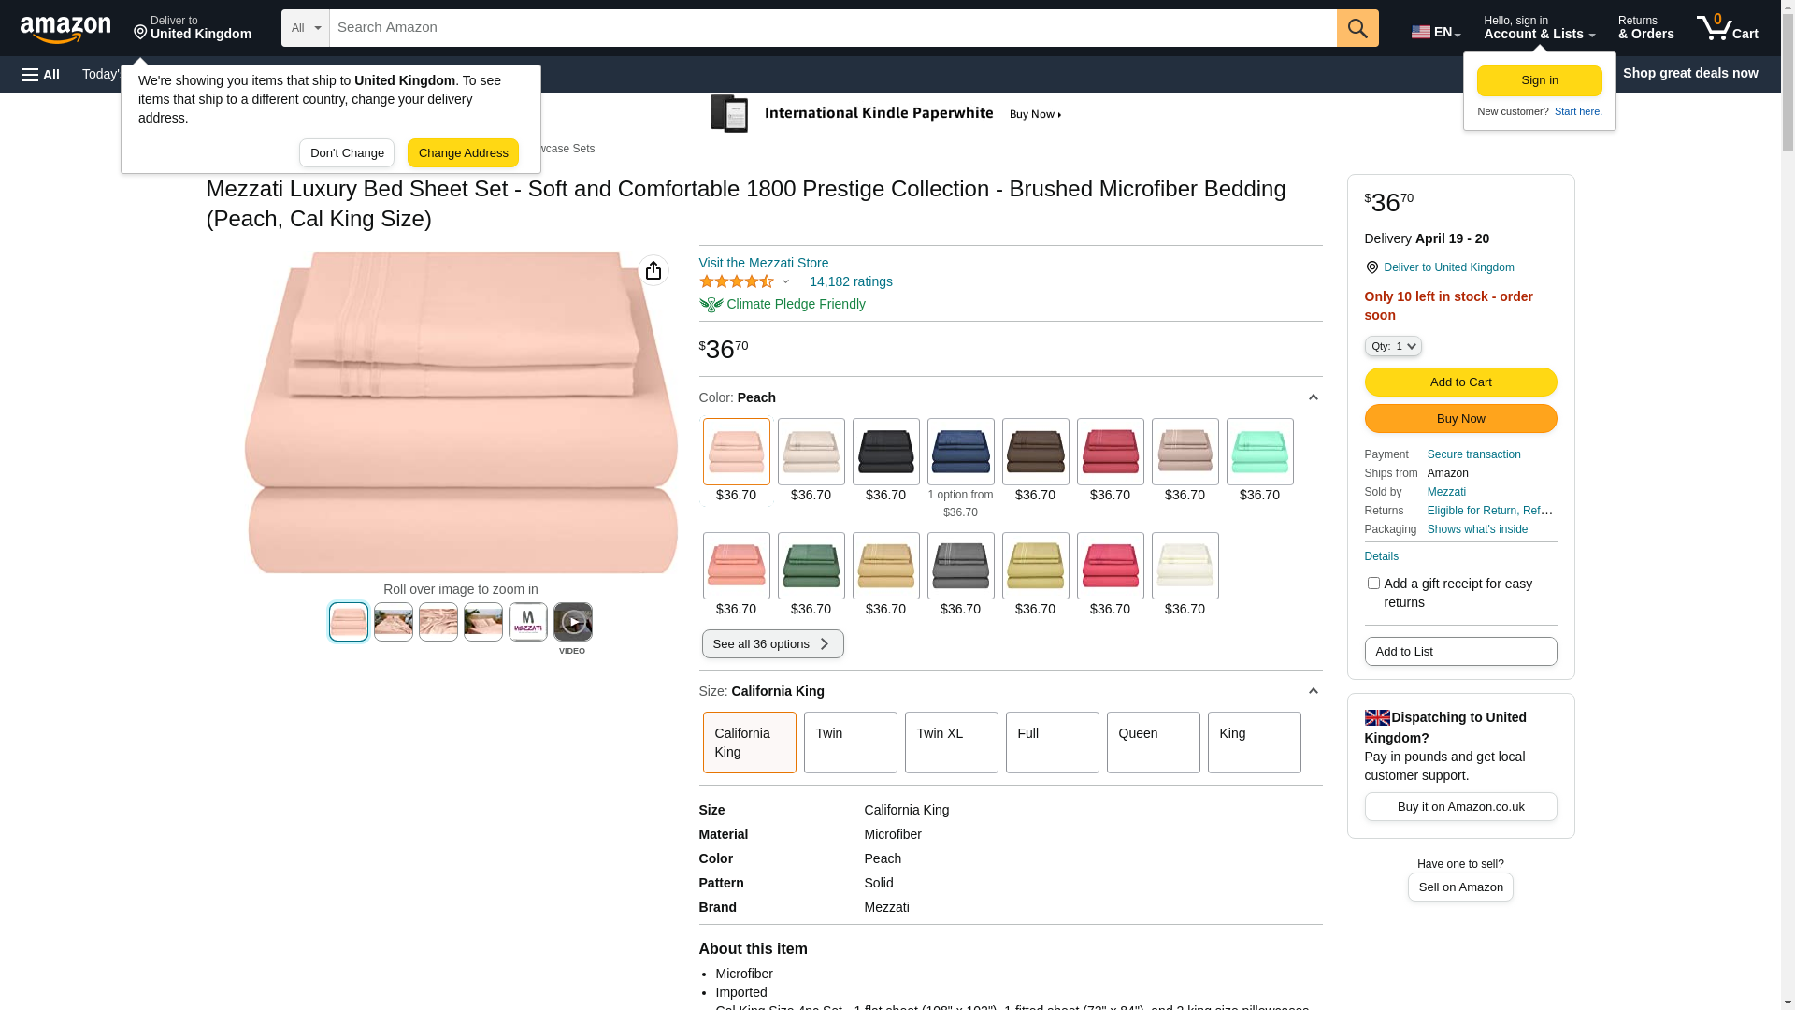This screenshot has width=1795, height=1010.
Task: Visit the Mezzati Store link
Action: pos(764,263)
